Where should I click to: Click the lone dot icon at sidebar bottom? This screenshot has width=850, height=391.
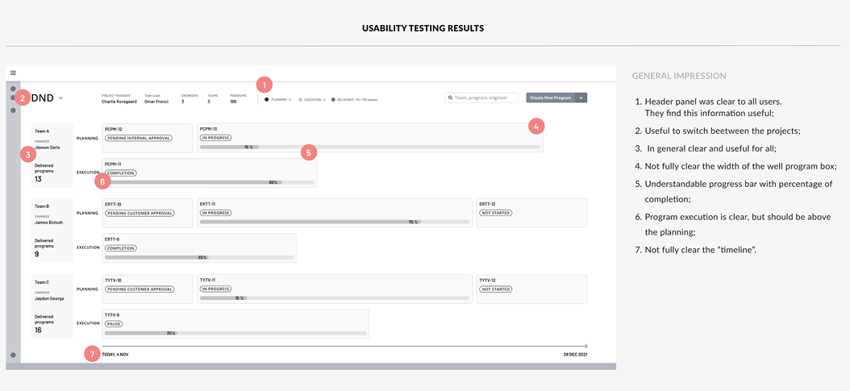tap(13, 356)
